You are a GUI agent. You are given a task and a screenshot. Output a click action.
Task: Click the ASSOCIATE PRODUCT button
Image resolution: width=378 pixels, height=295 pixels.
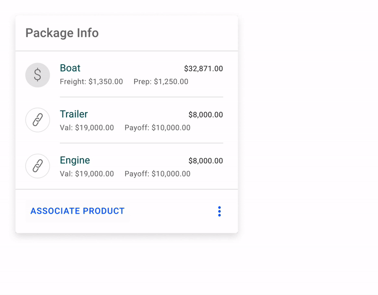pos(77,211)
